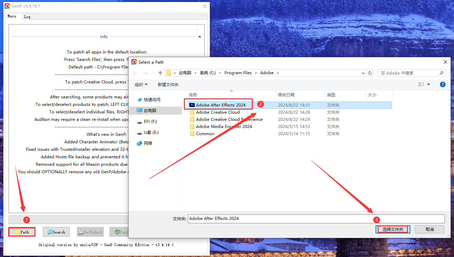The image size is (454, 257).
Task: Click the Path button with folder icon
Action: (x=22, y=232)
